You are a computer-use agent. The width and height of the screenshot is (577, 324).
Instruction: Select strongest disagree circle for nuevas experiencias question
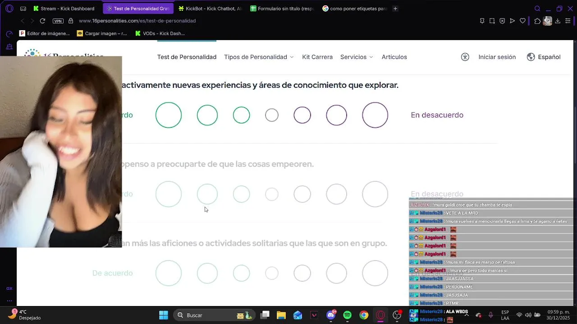pyautogui.click(x=375, y=115)
